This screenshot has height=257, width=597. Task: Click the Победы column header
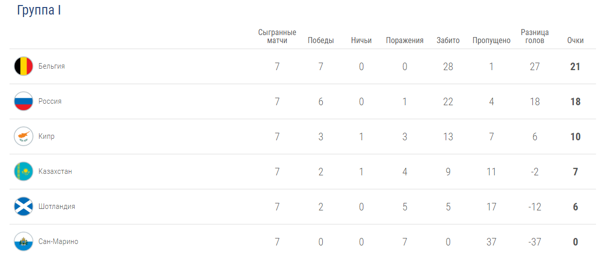click(x=321, y=41)
